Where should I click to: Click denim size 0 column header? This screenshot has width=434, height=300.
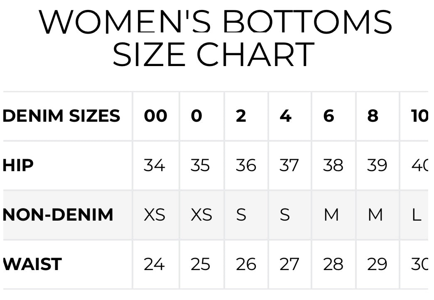click(x=196, y=116)
